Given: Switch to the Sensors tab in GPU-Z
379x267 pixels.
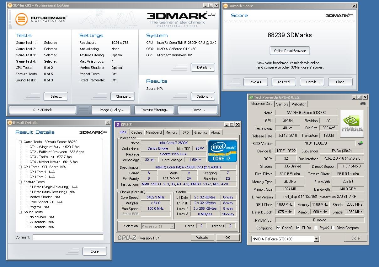Looking at the screenshot, I should pyautogui.click(x=282, y=104).
